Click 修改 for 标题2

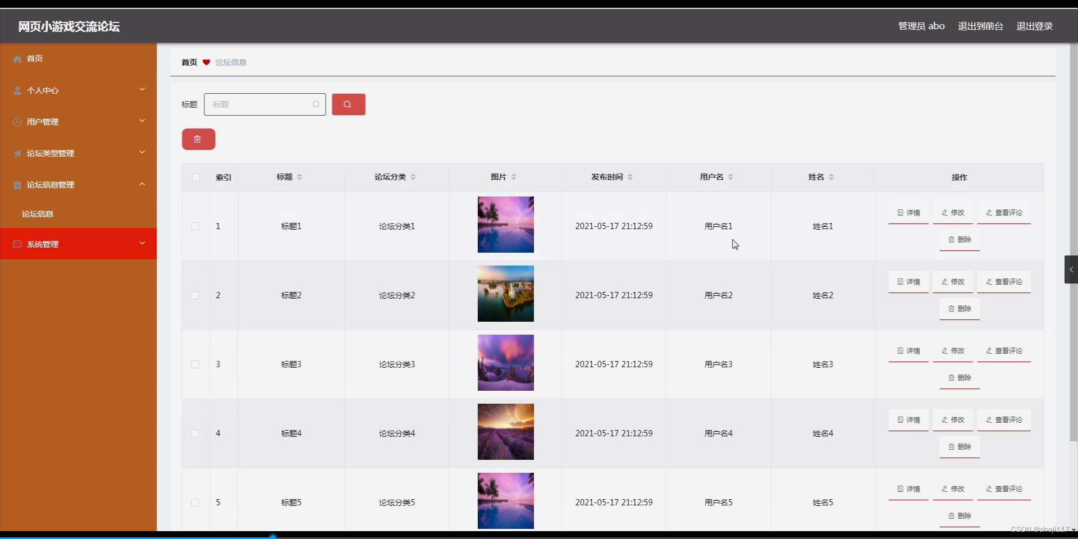point(953,282)
